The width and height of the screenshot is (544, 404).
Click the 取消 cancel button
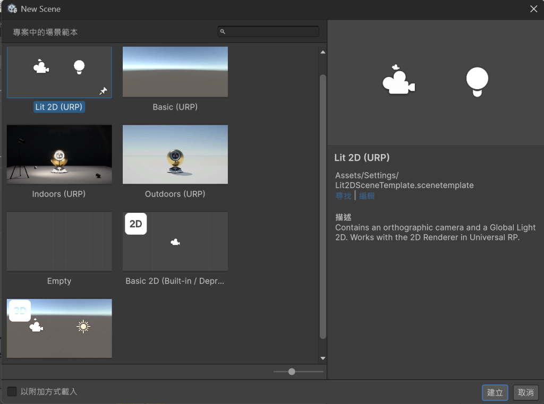click(x=525, y=392)
